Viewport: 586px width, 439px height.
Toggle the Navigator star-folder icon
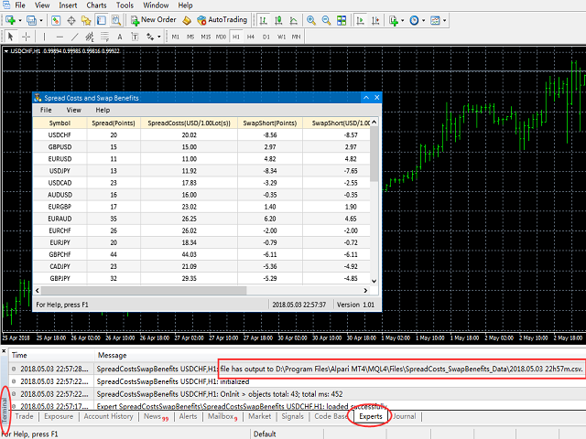pos(86,20)
